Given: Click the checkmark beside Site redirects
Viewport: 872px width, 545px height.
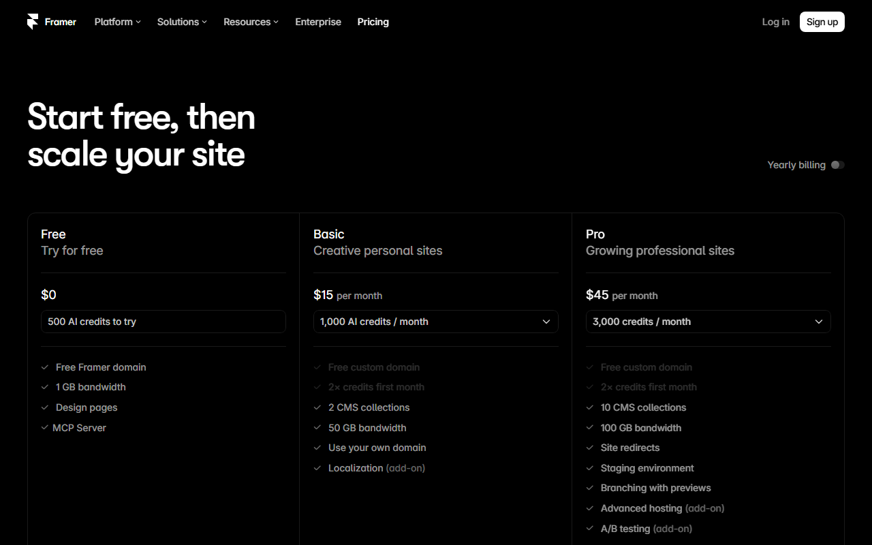Looking at the screenshot, I should [x=590, y=448].
